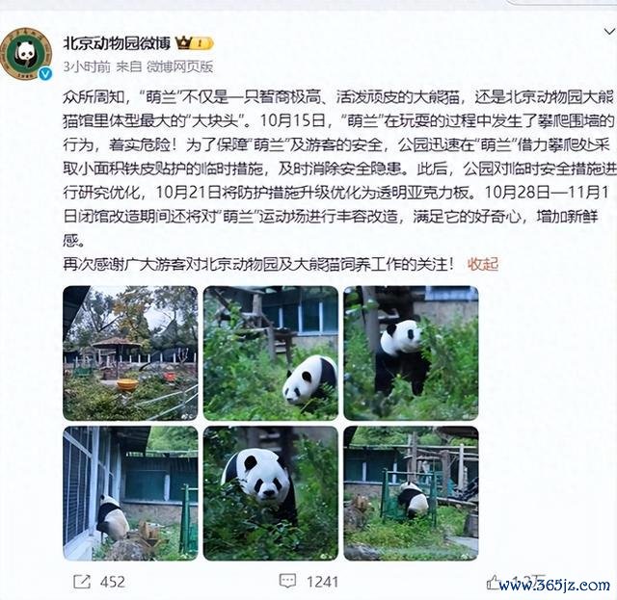This screenshot has width=617, height=600.
Task: Open comments via the speech bubble icon
Action: click(287, 581)
